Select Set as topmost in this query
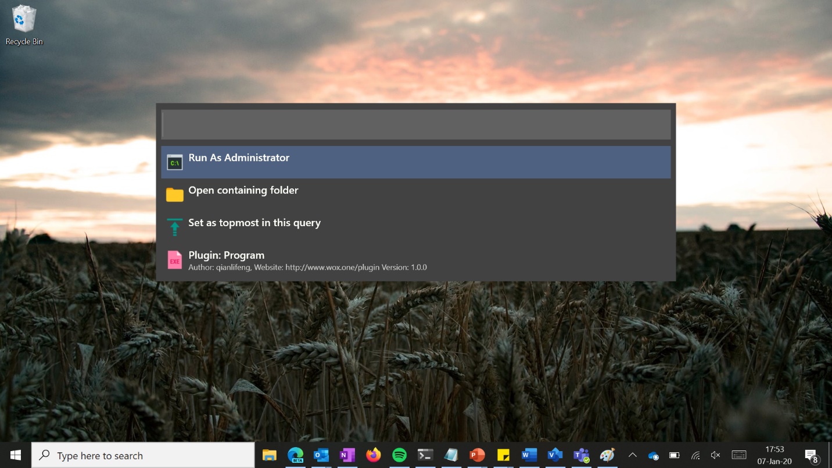The height and width of the screenshot is (468, 832). coord(416,227)
